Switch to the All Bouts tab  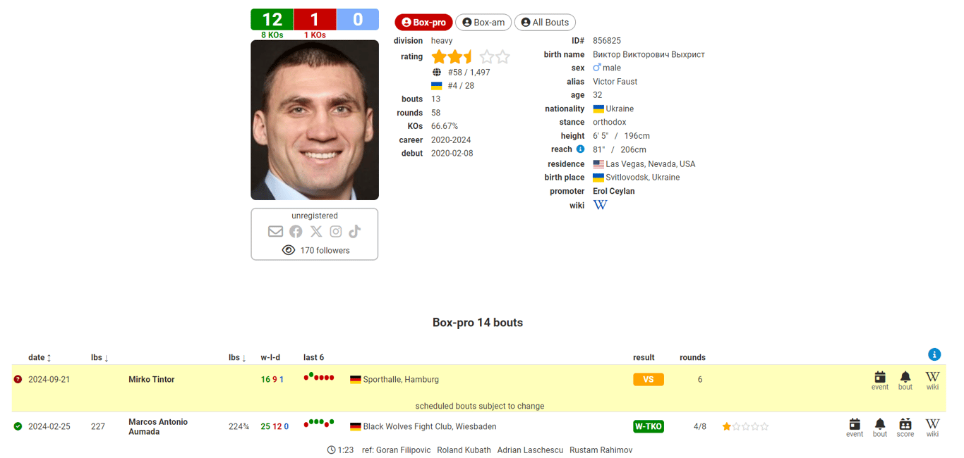545,23
